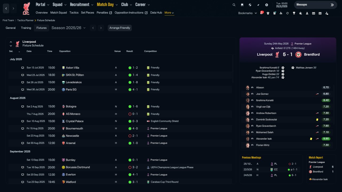This screenshot has width=342, height=192.
Task: Go back with the left arrow button
Action: click(6, 9)
